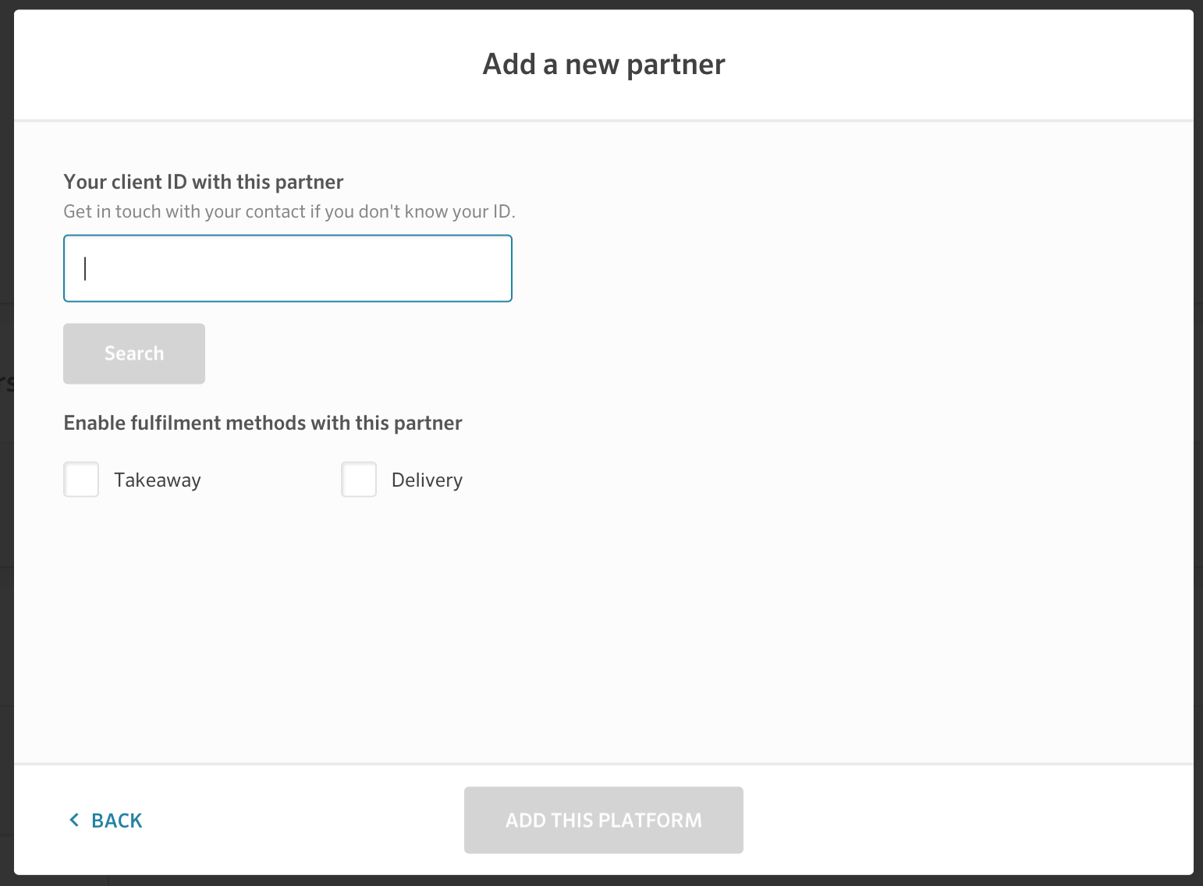Click the ADD THIS PLATFORM button
The image size is (1203, 886).
604,820
